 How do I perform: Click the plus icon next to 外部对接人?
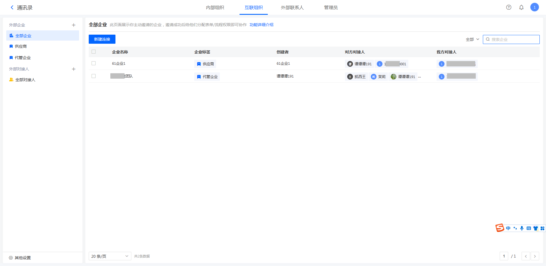coord(74,69)
